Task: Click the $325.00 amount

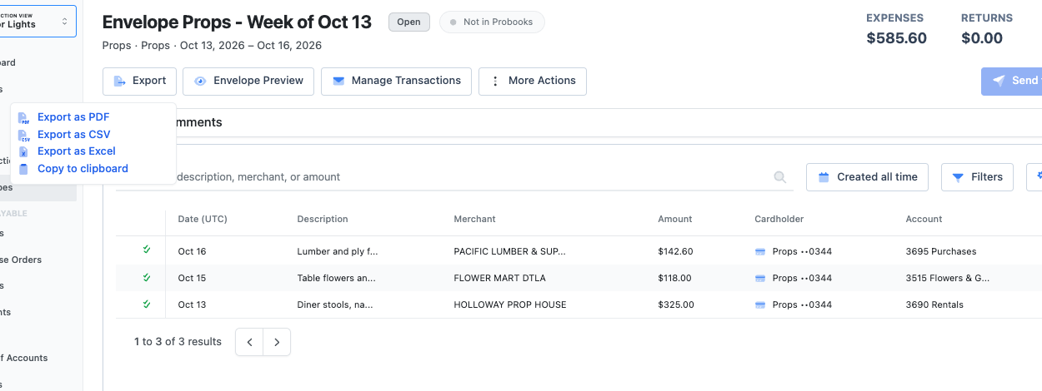Action: point(676,304)
